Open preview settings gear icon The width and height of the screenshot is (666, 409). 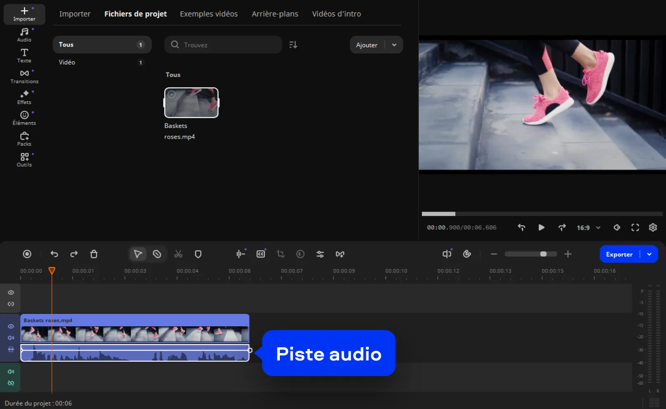click(653, 228)
